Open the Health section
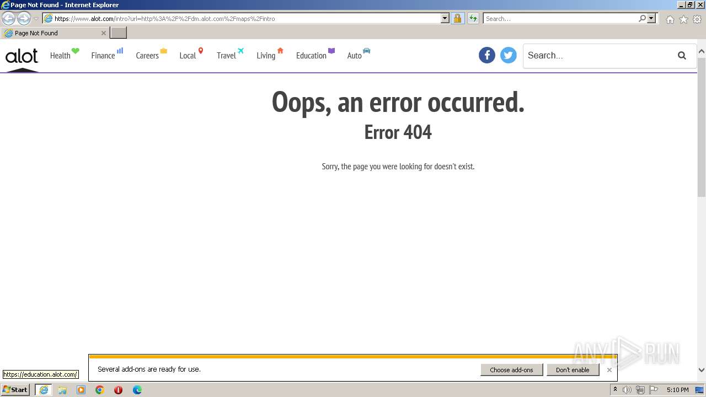The image size is (706, 397). pos(65,55)
